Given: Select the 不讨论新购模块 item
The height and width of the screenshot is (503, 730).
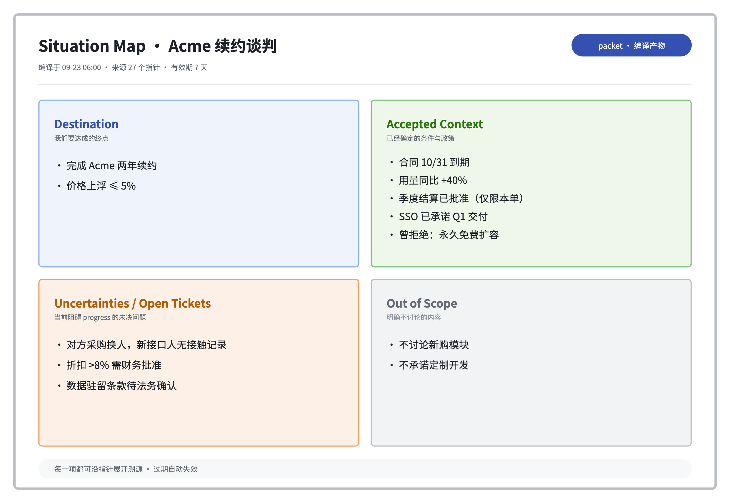Looking at the screenshot, I should pos(434,345).
